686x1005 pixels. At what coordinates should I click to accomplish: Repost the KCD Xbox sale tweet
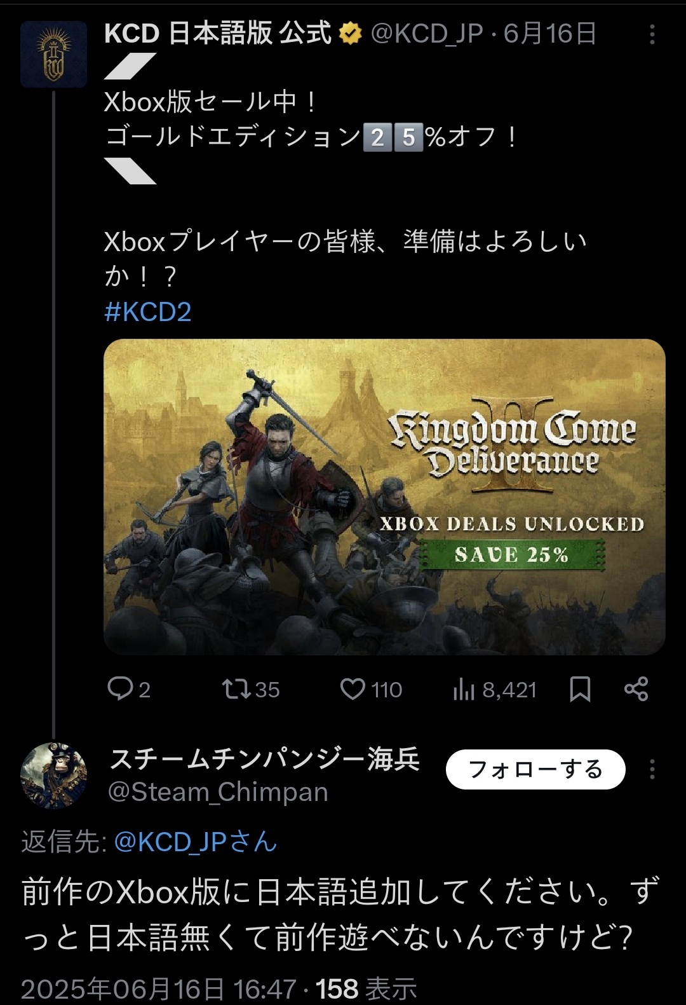click(x=236, y=688)
